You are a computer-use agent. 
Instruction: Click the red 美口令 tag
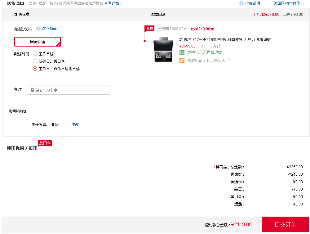tap(45, 143)
